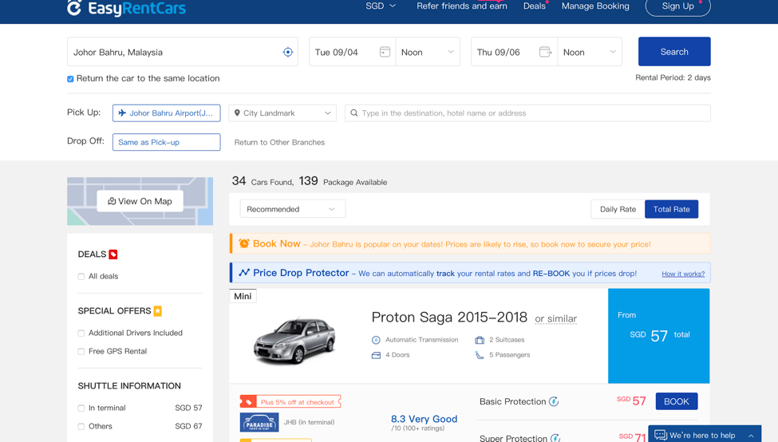
Task: Click the Price Drop Protector chart icon
Action: (244, 273)
